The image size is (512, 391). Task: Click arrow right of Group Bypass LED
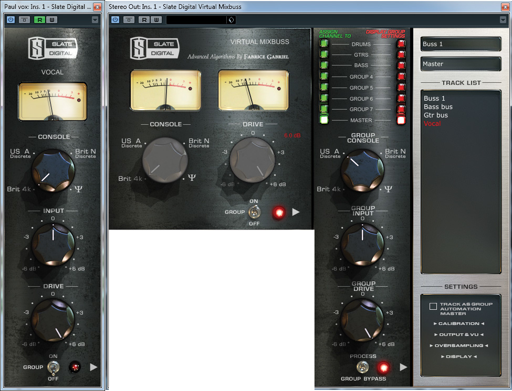[x=404, y=367]
